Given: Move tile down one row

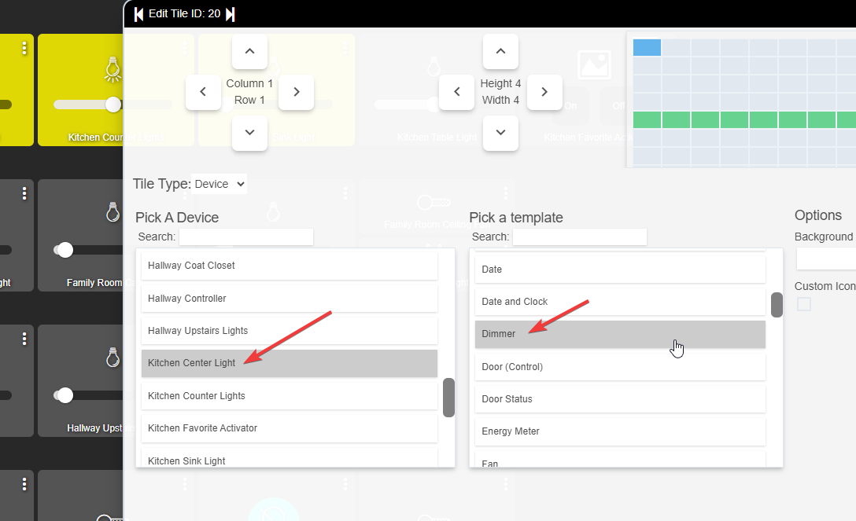Looking at the screenshot, I should 249,133.
